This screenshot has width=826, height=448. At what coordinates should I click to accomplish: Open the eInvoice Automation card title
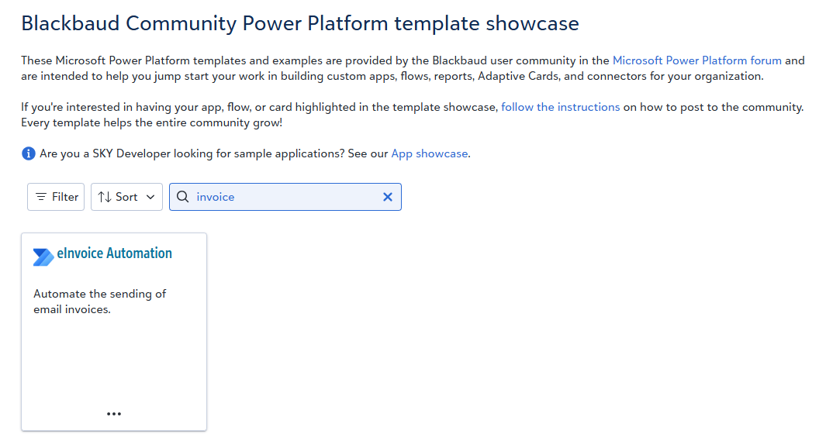[x=114, y=253]
